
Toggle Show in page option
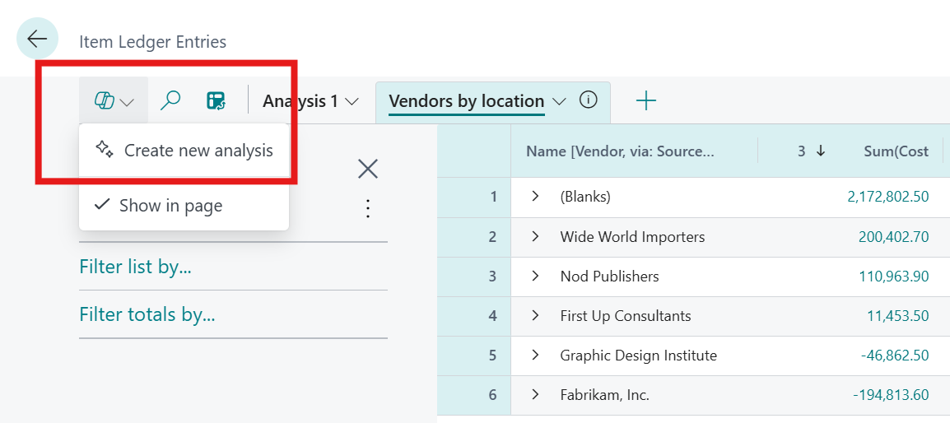pyautogui.click(x=184, y=206)
